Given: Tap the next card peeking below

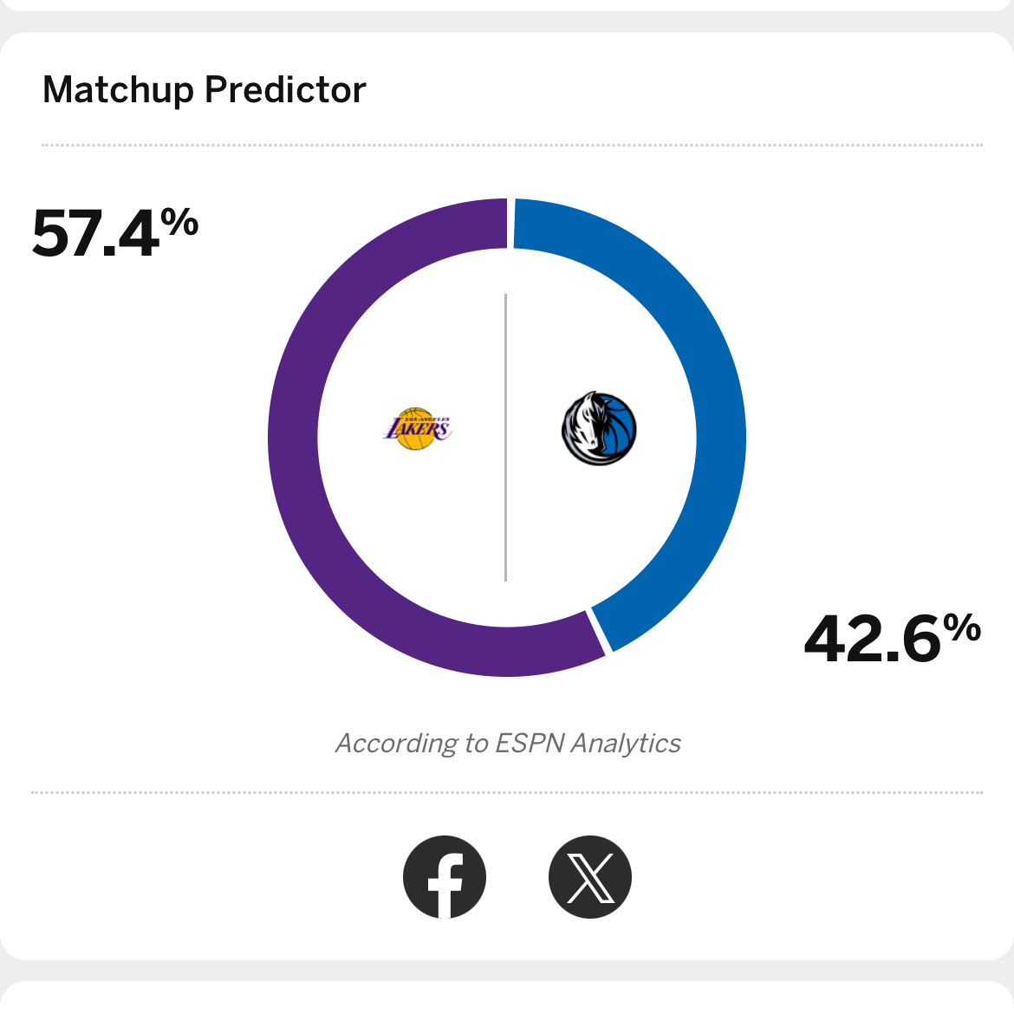Looking at the screenshot, I should [x=507, y=997].
